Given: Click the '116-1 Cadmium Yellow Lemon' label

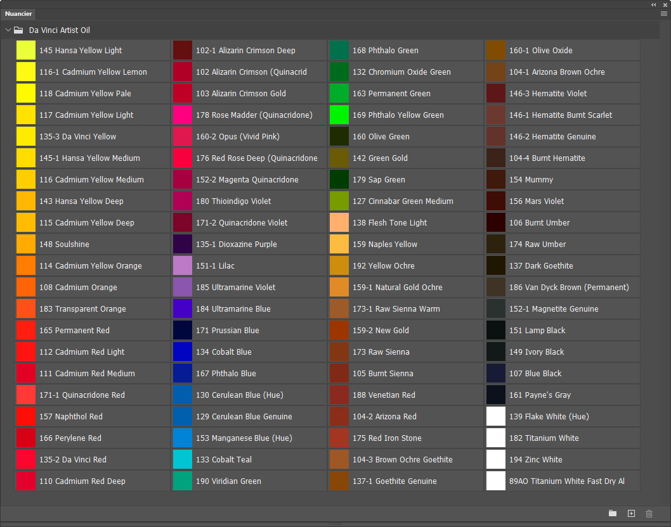Looking at the screenshot, I should pos(93,72).
